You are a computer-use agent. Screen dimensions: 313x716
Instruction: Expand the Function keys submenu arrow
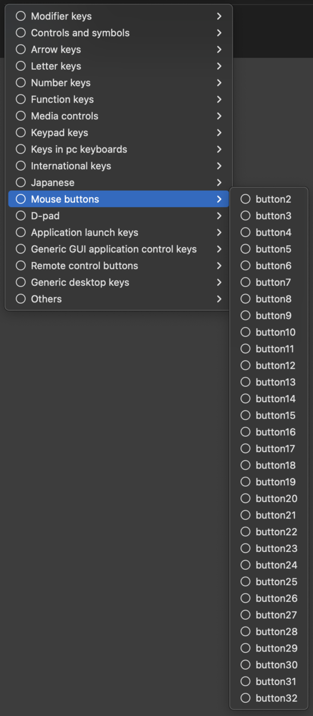pyautogui.click(x=220, y=99)
